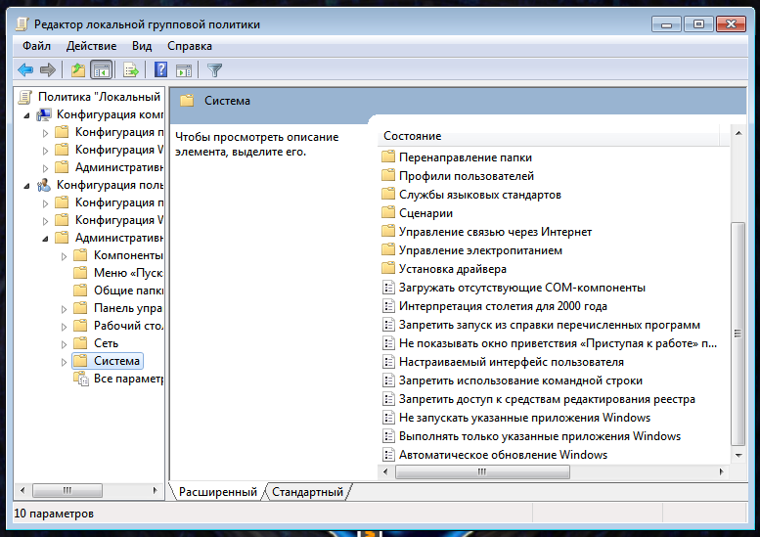The width and height of the screenshot is (760, 537).
Task: Click the Конфигурация компьютера computer icon
Action: (44, 114)
